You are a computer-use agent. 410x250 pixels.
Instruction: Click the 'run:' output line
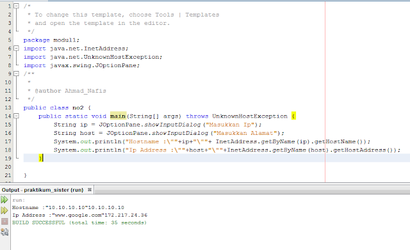(x=19, y=200)
